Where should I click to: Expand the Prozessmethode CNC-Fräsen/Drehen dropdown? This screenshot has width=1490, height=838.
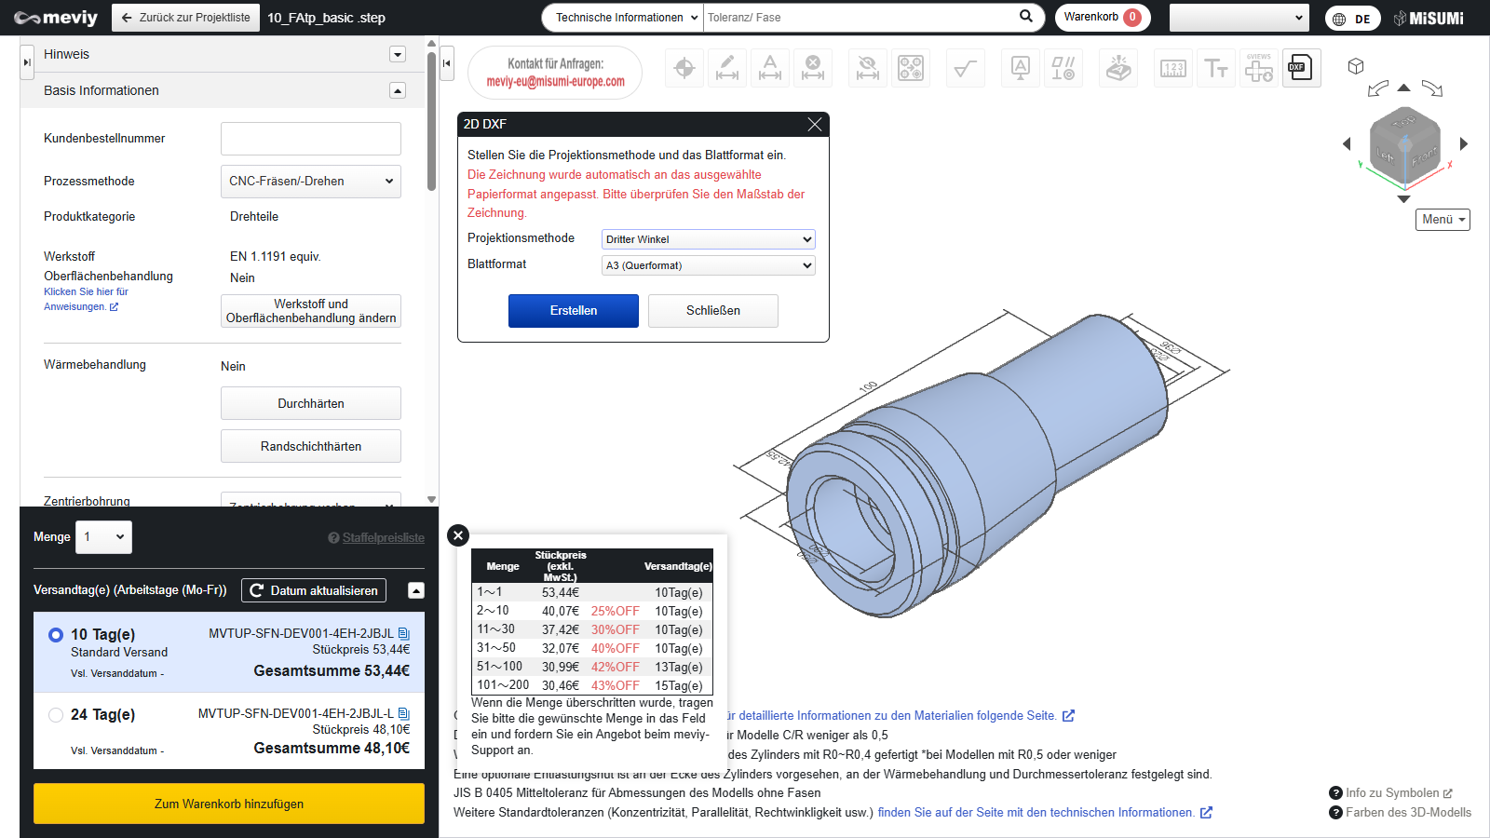[x=310, y=182]
